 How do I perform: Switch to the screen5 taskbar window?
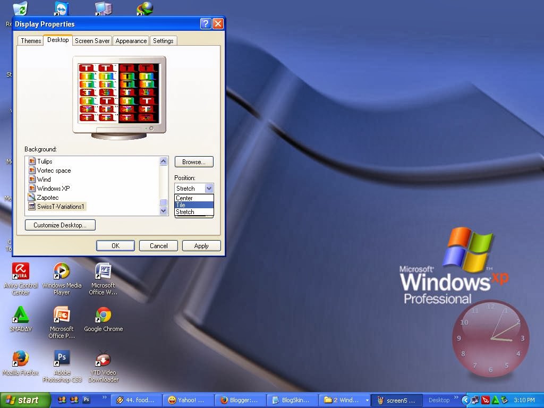click(396, 400)
